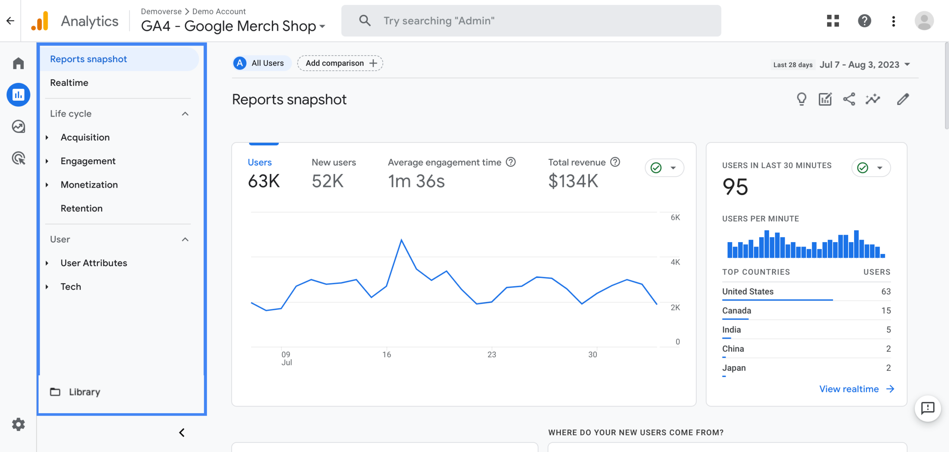Select the Home icon in left sidebar
The image size is (949, 452).
[x=17, y=62]
